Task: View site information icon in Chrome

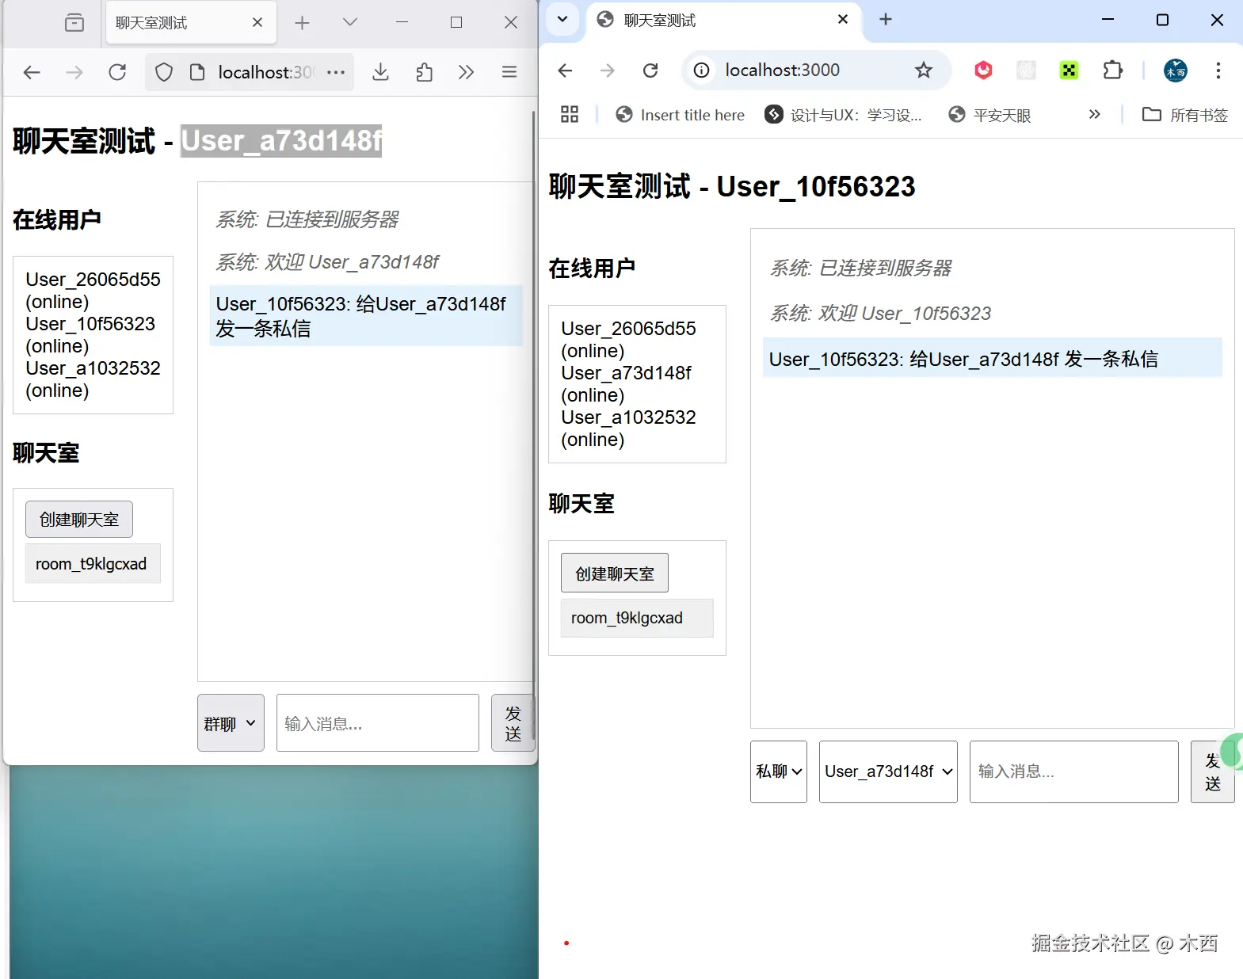Action: [702, 70]
